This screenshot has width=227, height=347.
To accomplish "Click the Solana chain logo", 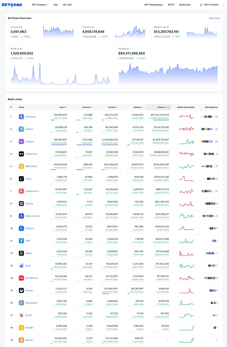I will [21, 129].
